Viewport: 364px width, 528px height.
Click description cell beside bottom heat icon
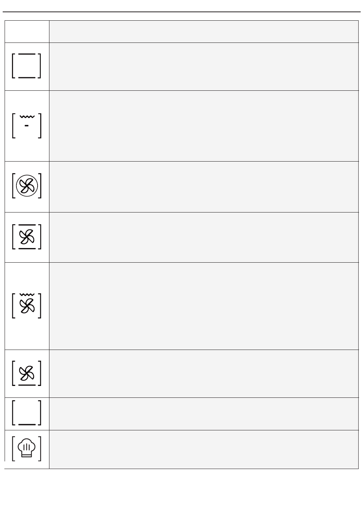(204, 414)
